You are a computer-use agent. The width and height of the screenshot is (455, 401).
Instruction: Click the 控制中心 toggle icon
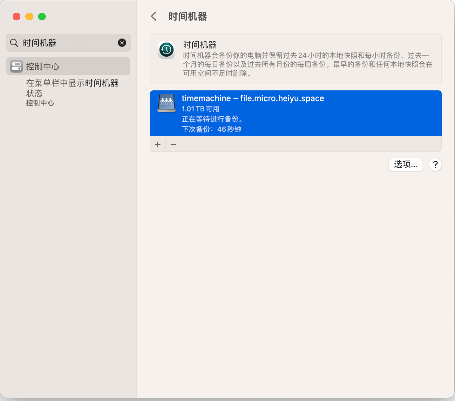tap(17, 66)
